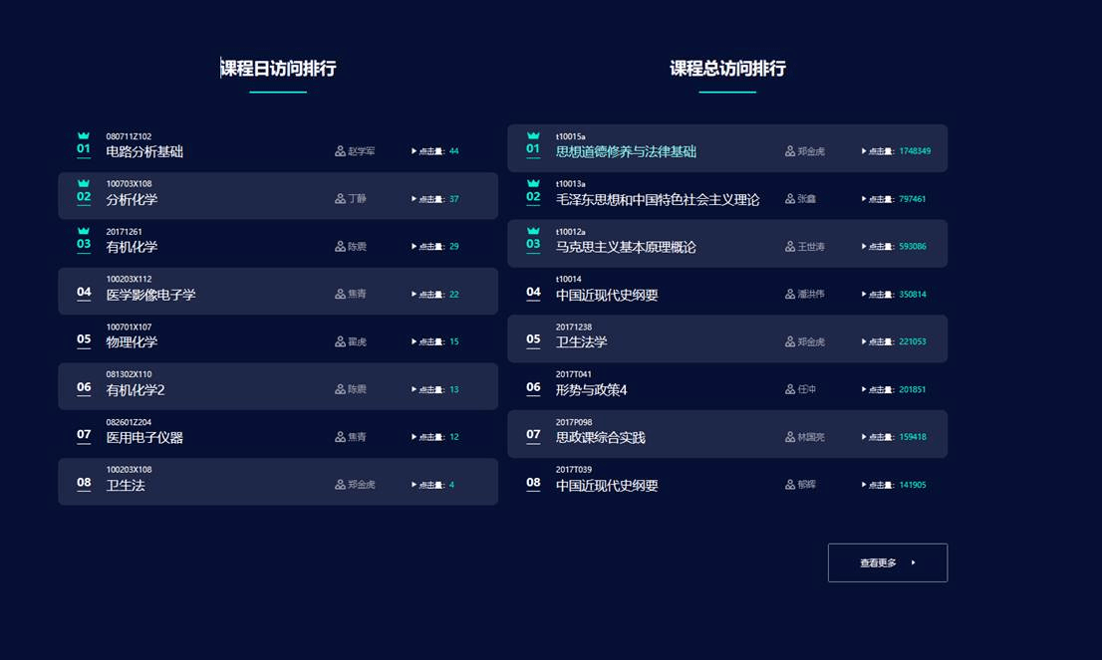This screenshot has width=1102, height=660.
Task: Click the crown icon above rank 03 for 有机化学
Action: click(x=84, y=231)
